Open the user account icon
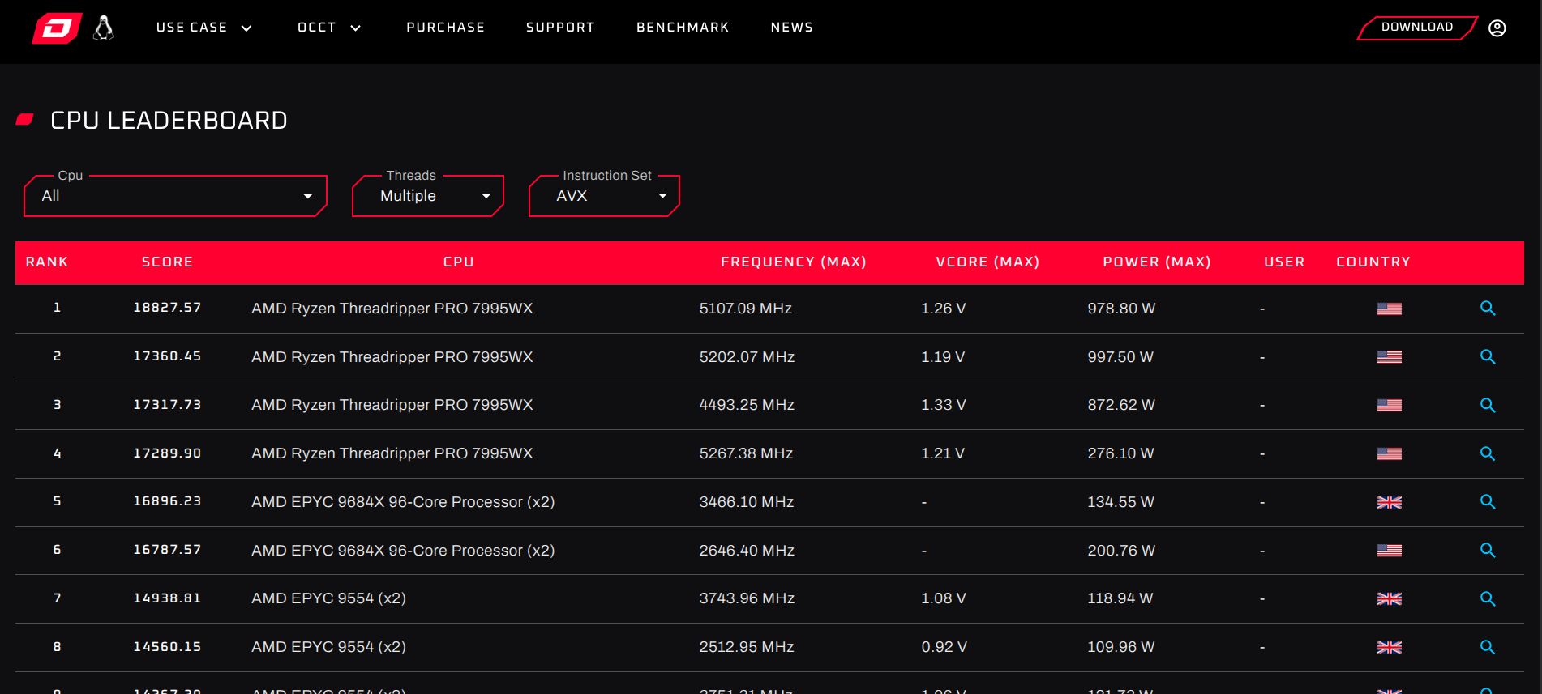 point(1497,28)
